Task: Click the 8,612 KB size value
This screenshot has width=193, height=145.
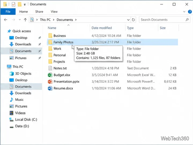Action: [x=170, y=82]
